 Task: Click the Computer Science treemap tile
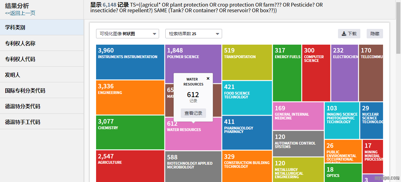316,73
